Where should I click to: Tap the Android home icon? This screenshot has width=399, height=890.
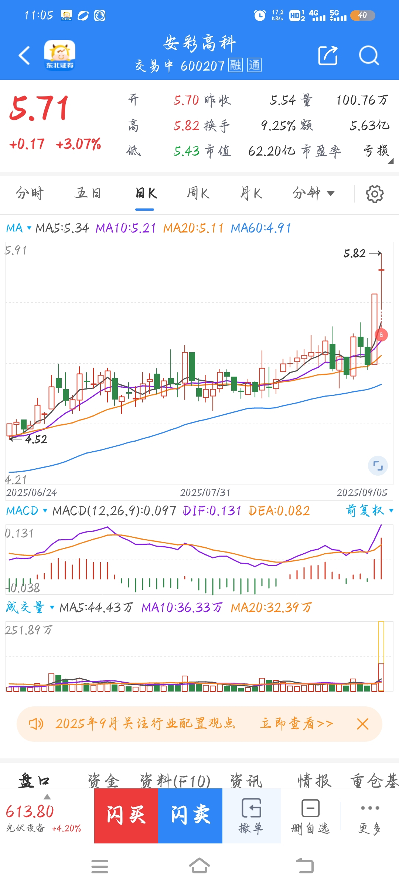[199, 866]
